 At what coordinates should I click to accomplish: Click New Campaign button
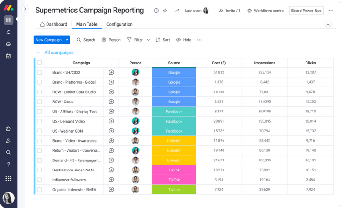tap(49, 40)
